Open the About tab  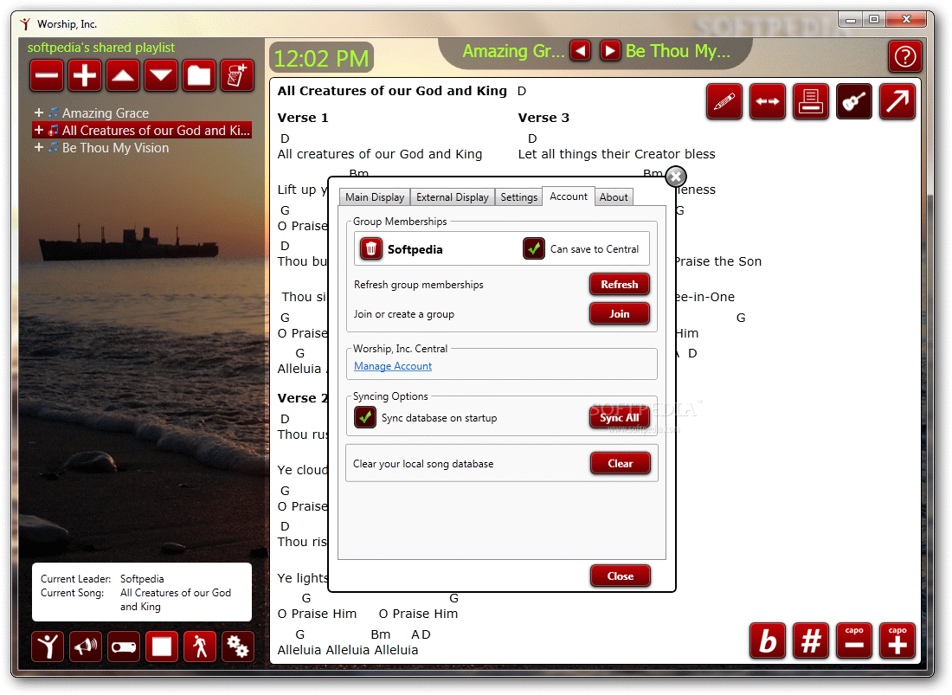[614, 197]
